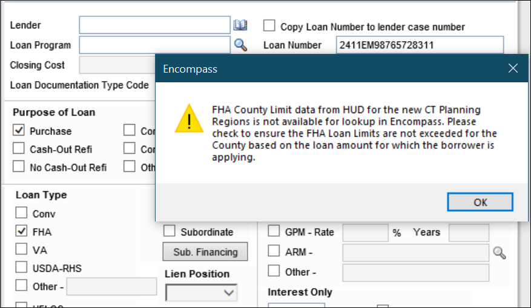Check the GPM - Rate option

[274, 231]
